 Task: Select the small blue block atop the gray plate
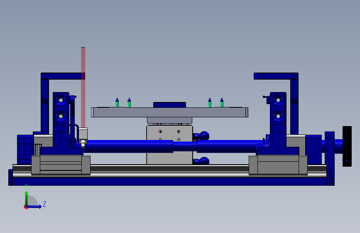point(169,105)
